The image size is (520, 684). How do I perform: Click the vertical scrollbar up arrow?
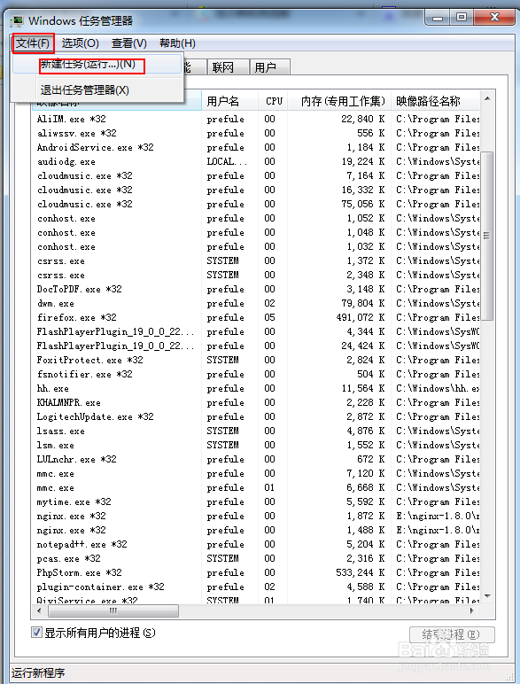[x=487, y=98]
